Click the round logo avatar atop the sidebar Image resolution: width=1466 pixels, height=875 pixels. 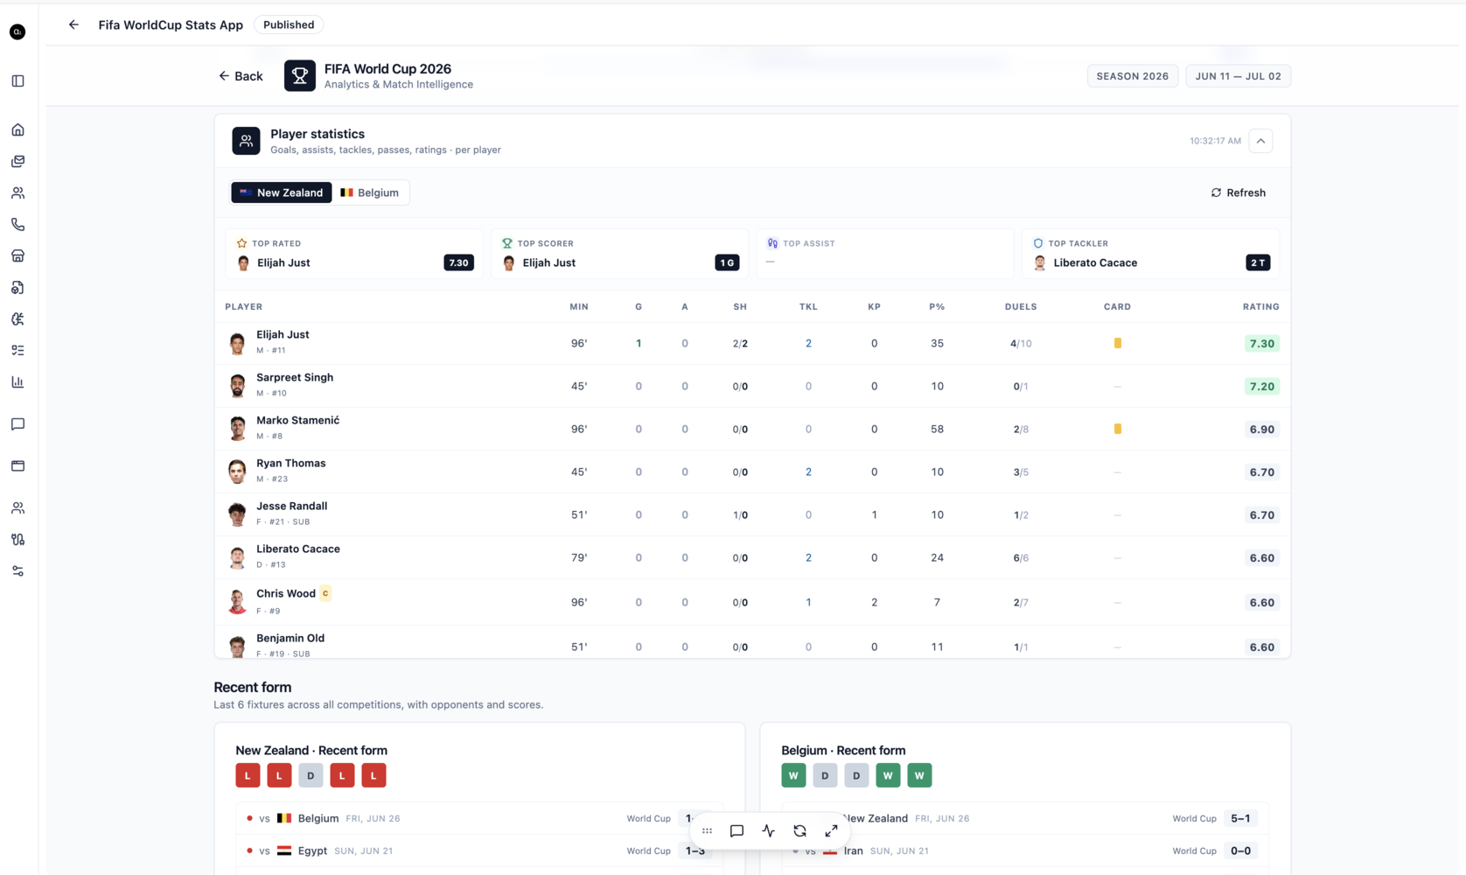coord(17,31)
